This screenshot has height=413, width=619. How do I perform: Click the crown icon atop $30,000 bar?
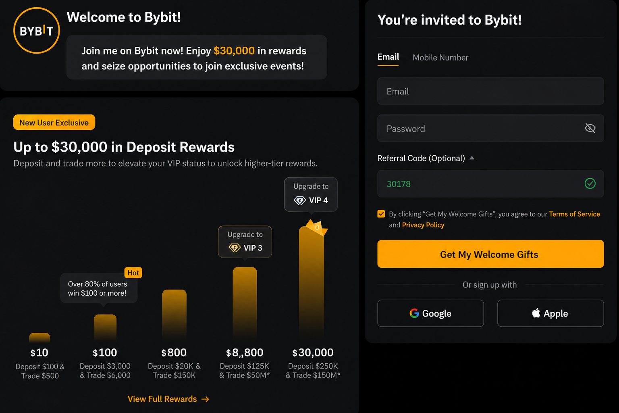pos(317,228)
